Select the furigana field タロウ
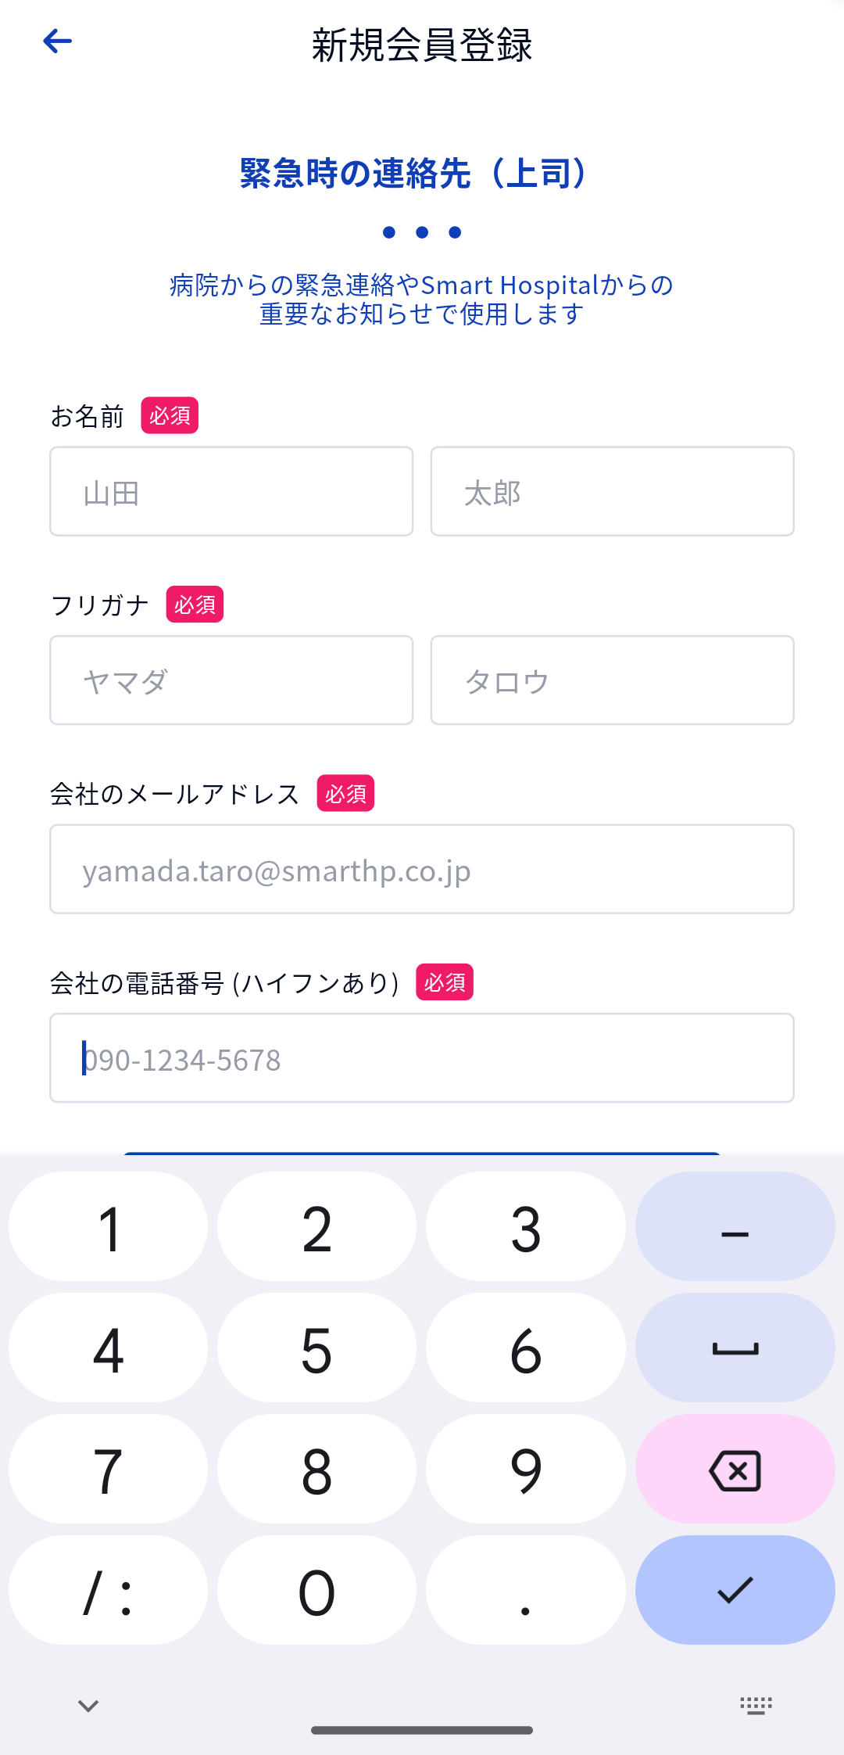The width and height of the screenshot is (844, 1755). (612, 680)
